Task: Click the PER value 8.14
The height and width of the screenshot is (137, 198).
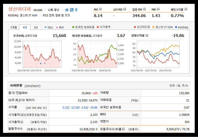Action: coord(98,16)
